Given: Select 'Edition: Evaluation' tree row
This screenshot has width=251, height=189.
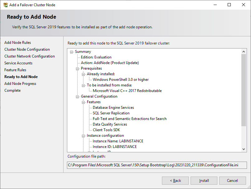Looking at the screenshot, I should pyautogui.click(x=96, y=57).
